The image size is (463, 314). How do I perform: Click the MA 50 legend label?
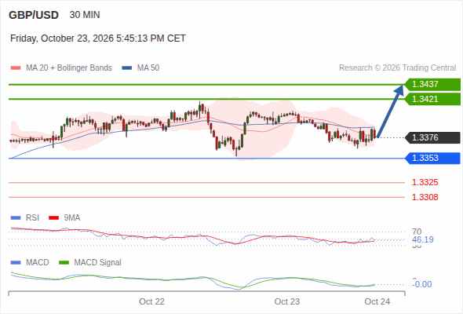tap(148, 68)
